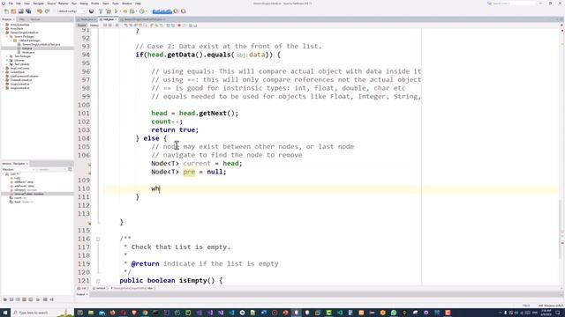565x317 pixels.
Task: Click the Clean and Build Project icon
Action: coord(108,11)
